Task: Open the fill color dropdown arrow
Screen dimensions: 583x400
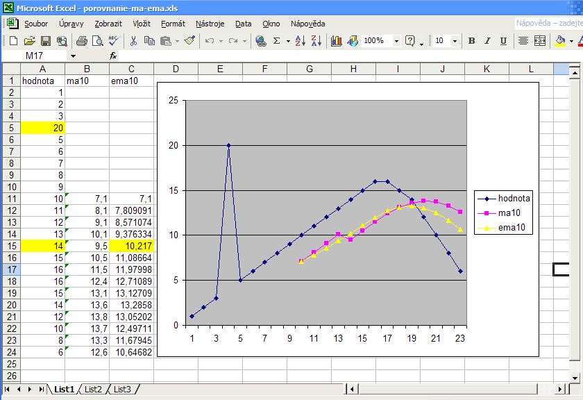Action: pyautogui.click(x=571, y=41)
